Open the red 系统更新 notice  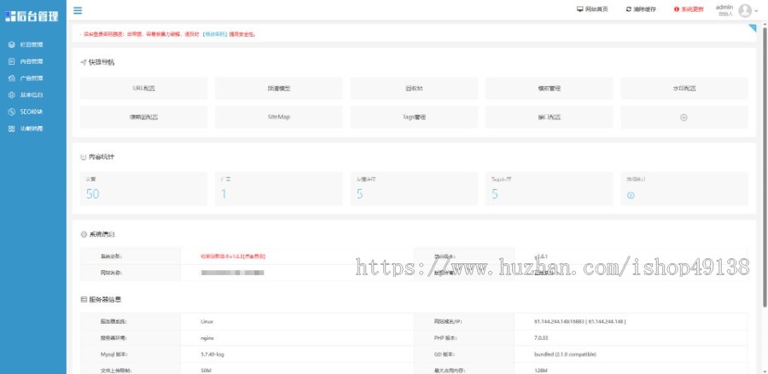(689, 9)
